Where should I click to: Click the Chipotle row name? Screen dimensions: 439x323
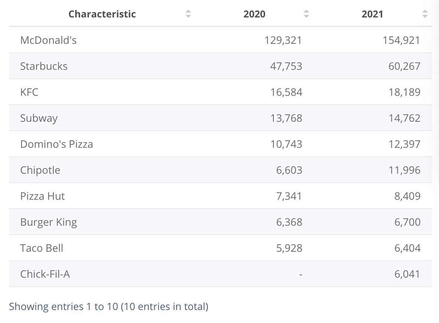click(x=40, y=170)
